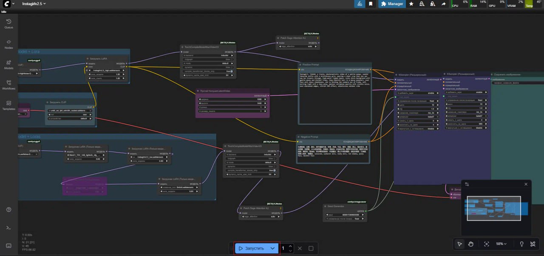Open the 58% zoom level dropdown
The height and width of the screenshot is (256, 544).
click(x=501, y=244)
